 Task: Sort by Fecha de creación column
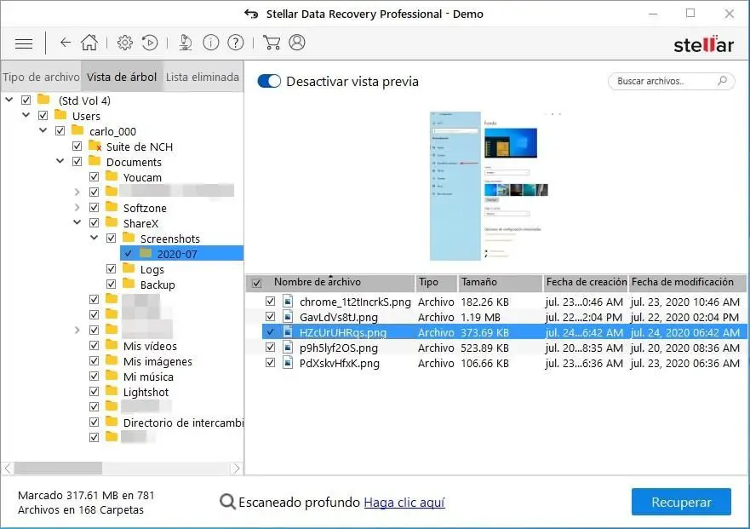point(586,283)
